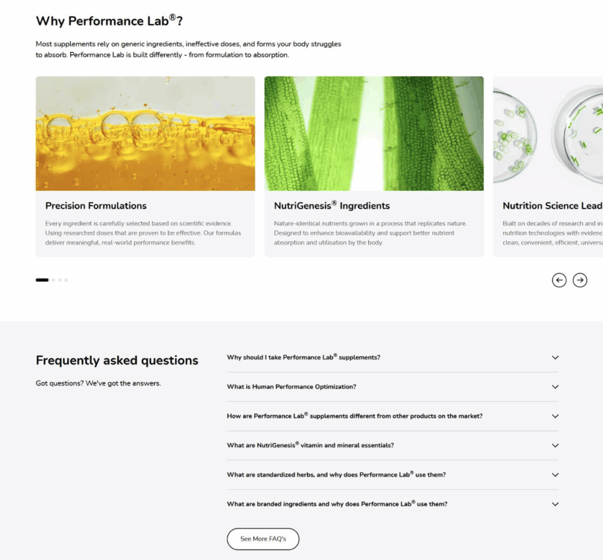This screenshot has height=560, width=603.
Task: Click the NutriGenesis Ingredients card heading
Action: (x=332, y=206)
